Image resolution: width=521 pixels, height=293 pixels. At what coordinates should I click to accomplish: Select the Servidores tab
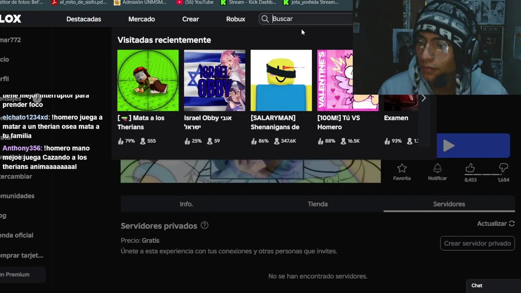[x=449, y=204]
